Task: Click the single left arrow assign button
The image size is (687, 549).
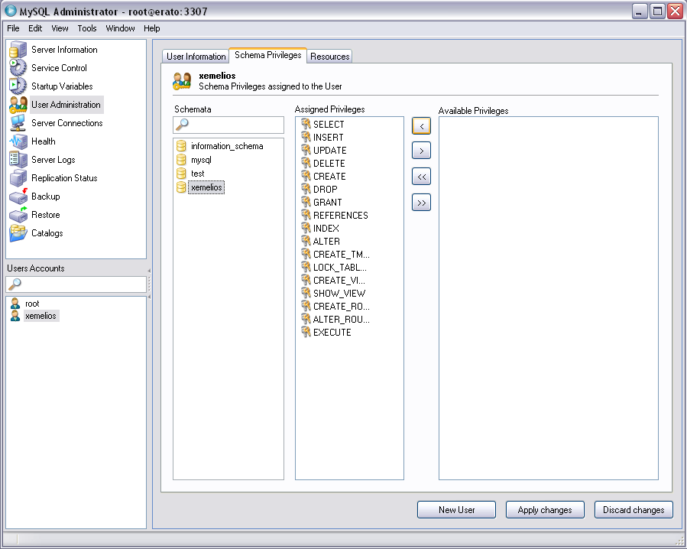Action: (x=422, y=126)
